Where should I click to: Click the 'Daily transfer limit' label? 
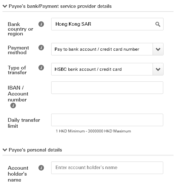coord(24,123)
